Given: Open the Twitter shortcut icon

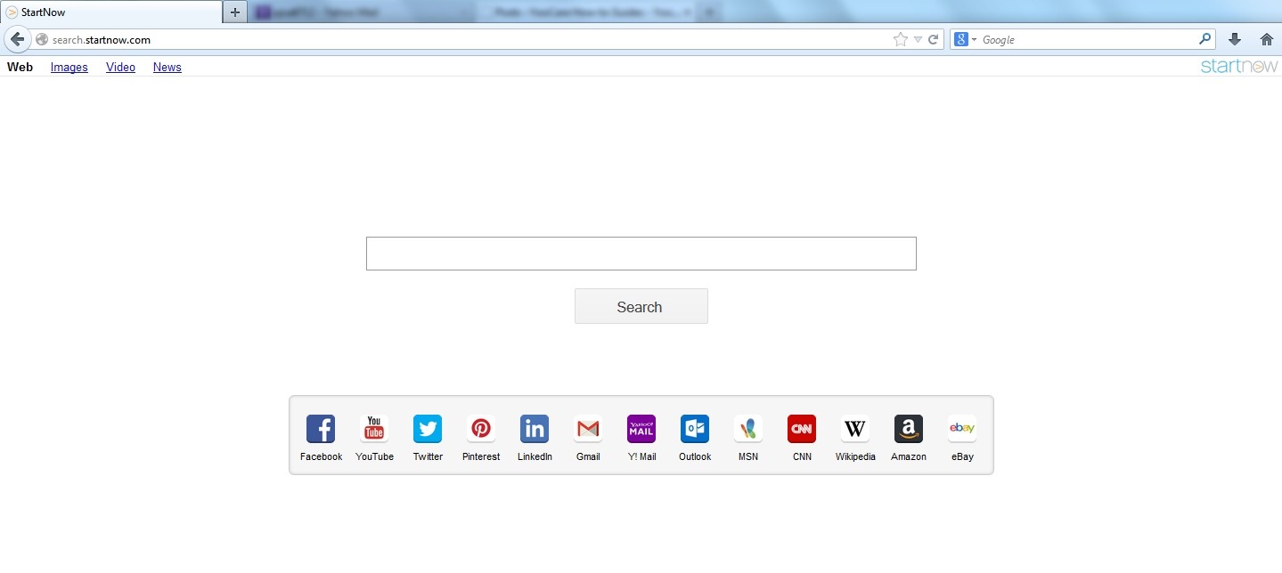Looking at the screenshot, I should [428, 429].
